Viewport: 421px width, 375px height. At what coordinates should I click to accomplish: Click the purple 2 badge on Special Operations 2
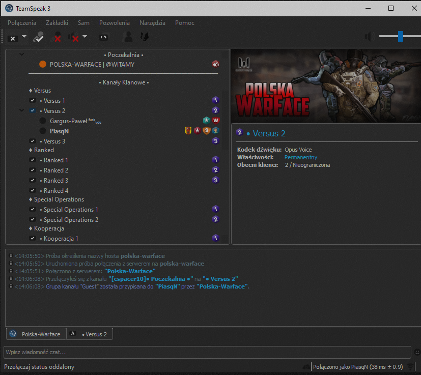point(216,220)
